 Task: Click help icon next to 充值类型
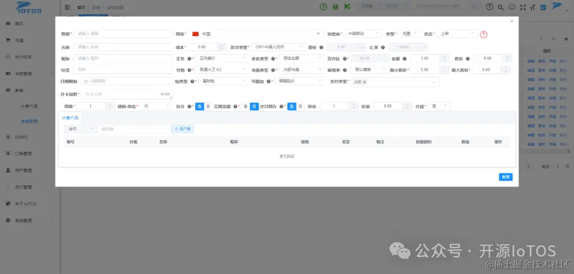click(x=273, y=70)
